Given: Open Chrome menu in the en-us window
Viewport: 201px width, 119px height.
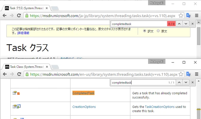Looking at the screenshot, I should tap(197, 74).
